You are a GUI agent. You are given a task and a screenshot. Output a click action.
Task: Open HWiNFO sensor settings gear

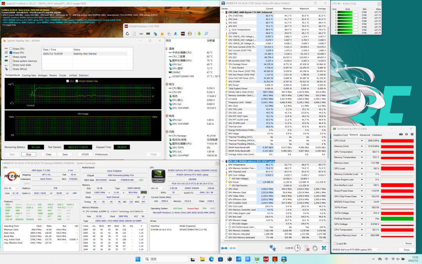315,248
